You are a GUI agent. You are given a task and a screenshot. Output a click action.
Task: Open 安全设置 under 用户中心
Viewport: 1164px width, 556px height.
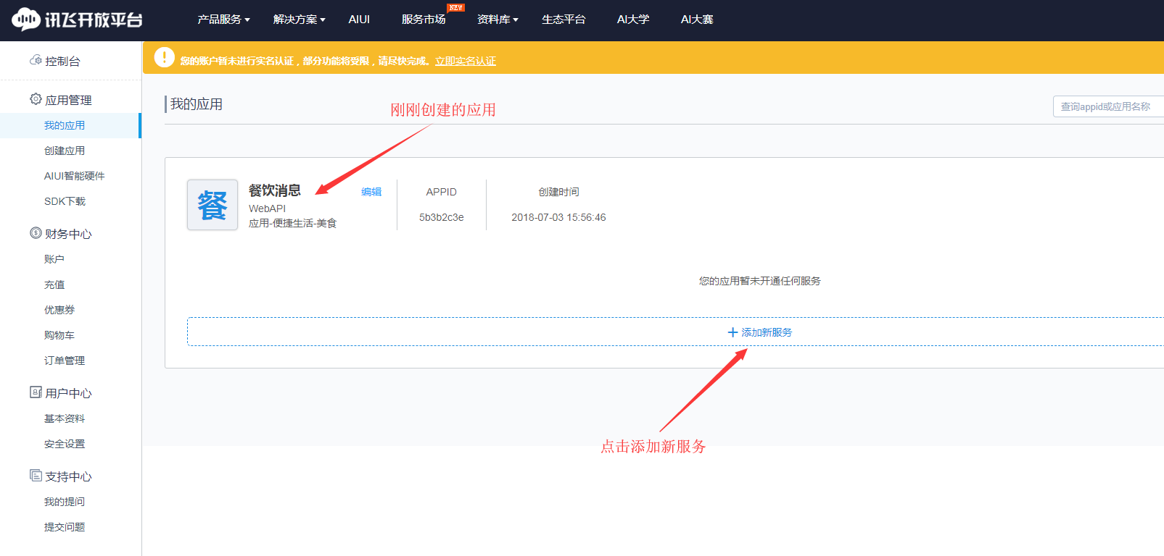[x=65, y=444]
